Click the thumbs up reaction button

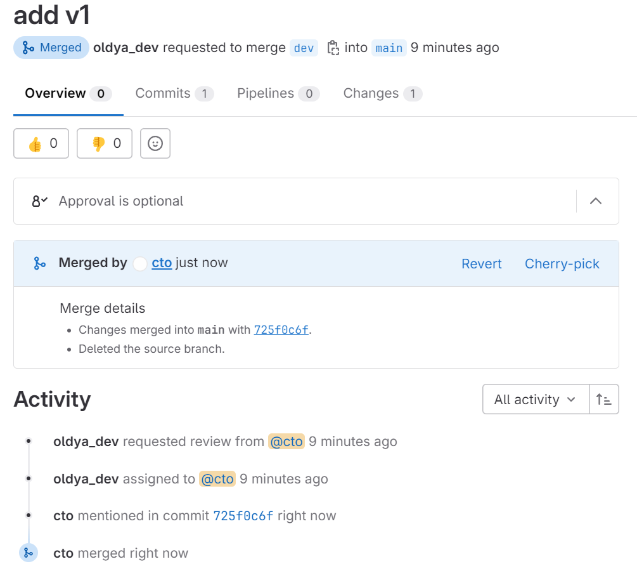click(x=41, y=143)
